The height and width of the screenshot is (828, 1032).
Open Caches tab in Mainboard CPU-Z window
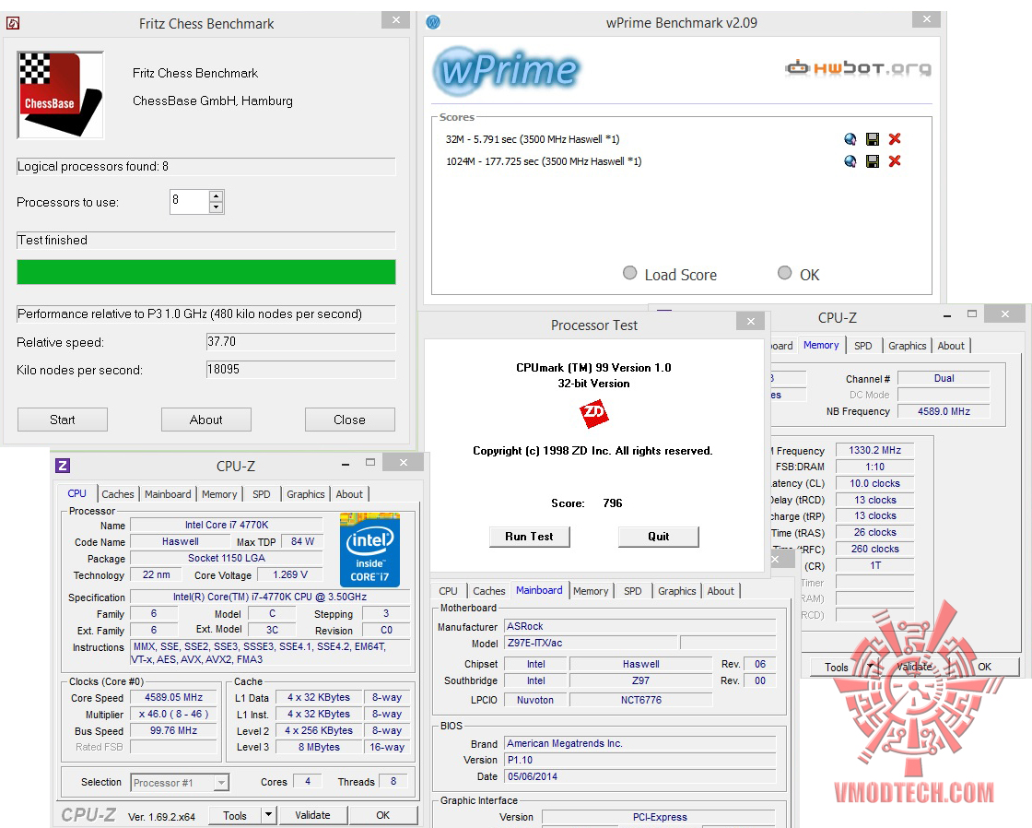(x=489, y=591)
